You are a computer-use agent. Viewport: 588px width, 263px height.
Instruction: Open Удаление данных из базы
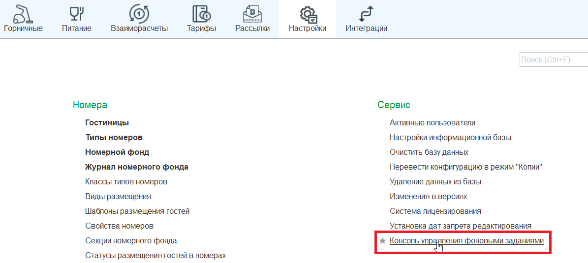[x=436, y=182]
